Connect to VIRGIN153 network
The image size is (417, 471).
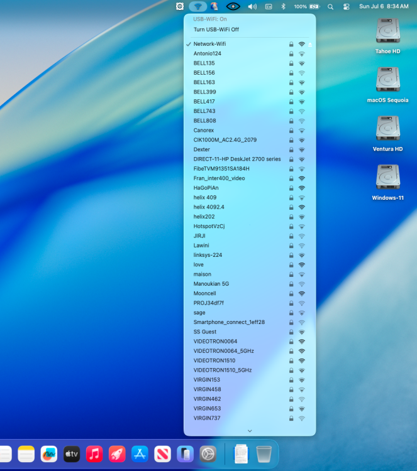250,380
